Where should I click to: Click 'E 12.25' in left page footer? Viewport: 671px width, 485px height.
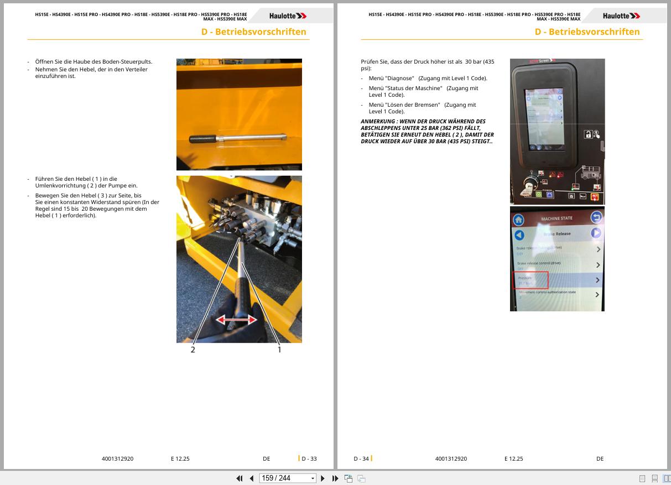[x=180, y=458]
